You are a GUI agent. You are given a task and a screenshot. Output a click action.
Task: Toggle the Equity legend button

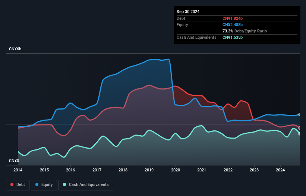[x=44, y=185]
